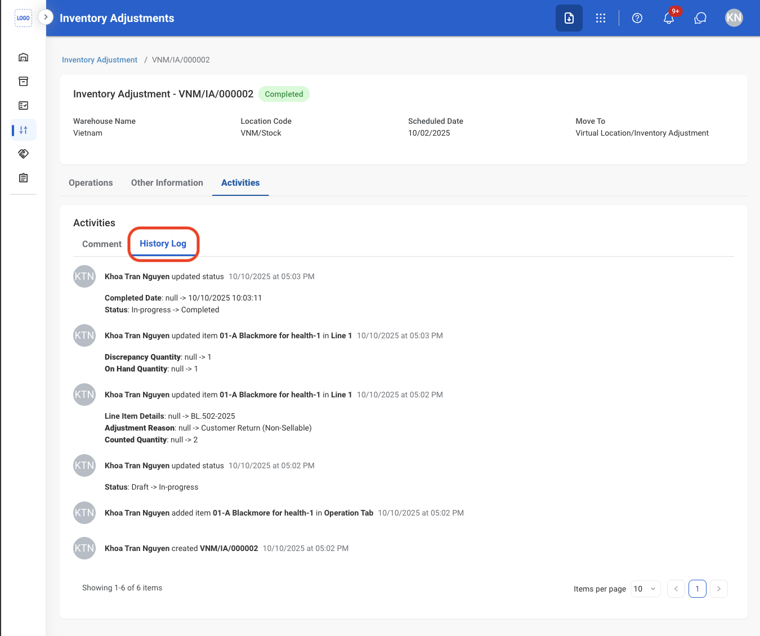Viewport: 760px width, 636px height.
Task: Open the Comment sub-tab
Action: 102,244
